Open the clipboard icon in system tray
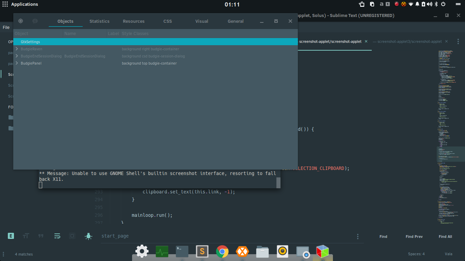This screenshot has width=465, height=261. (372, 4)
